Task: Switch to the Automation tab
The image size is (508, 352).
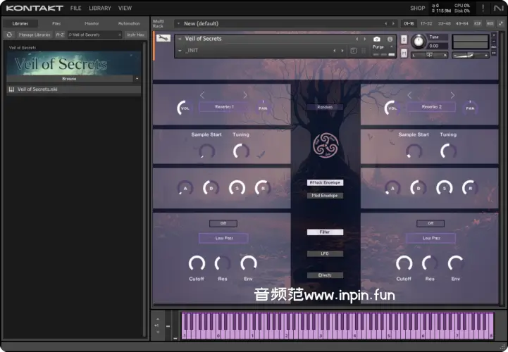Action: 129,24
